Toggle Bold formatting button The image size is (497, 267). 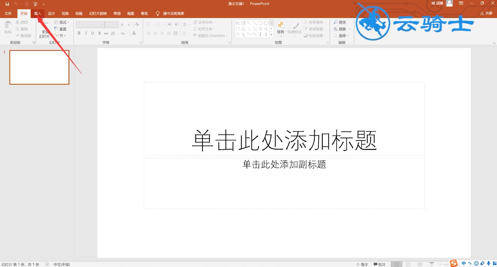pos(79,33)
